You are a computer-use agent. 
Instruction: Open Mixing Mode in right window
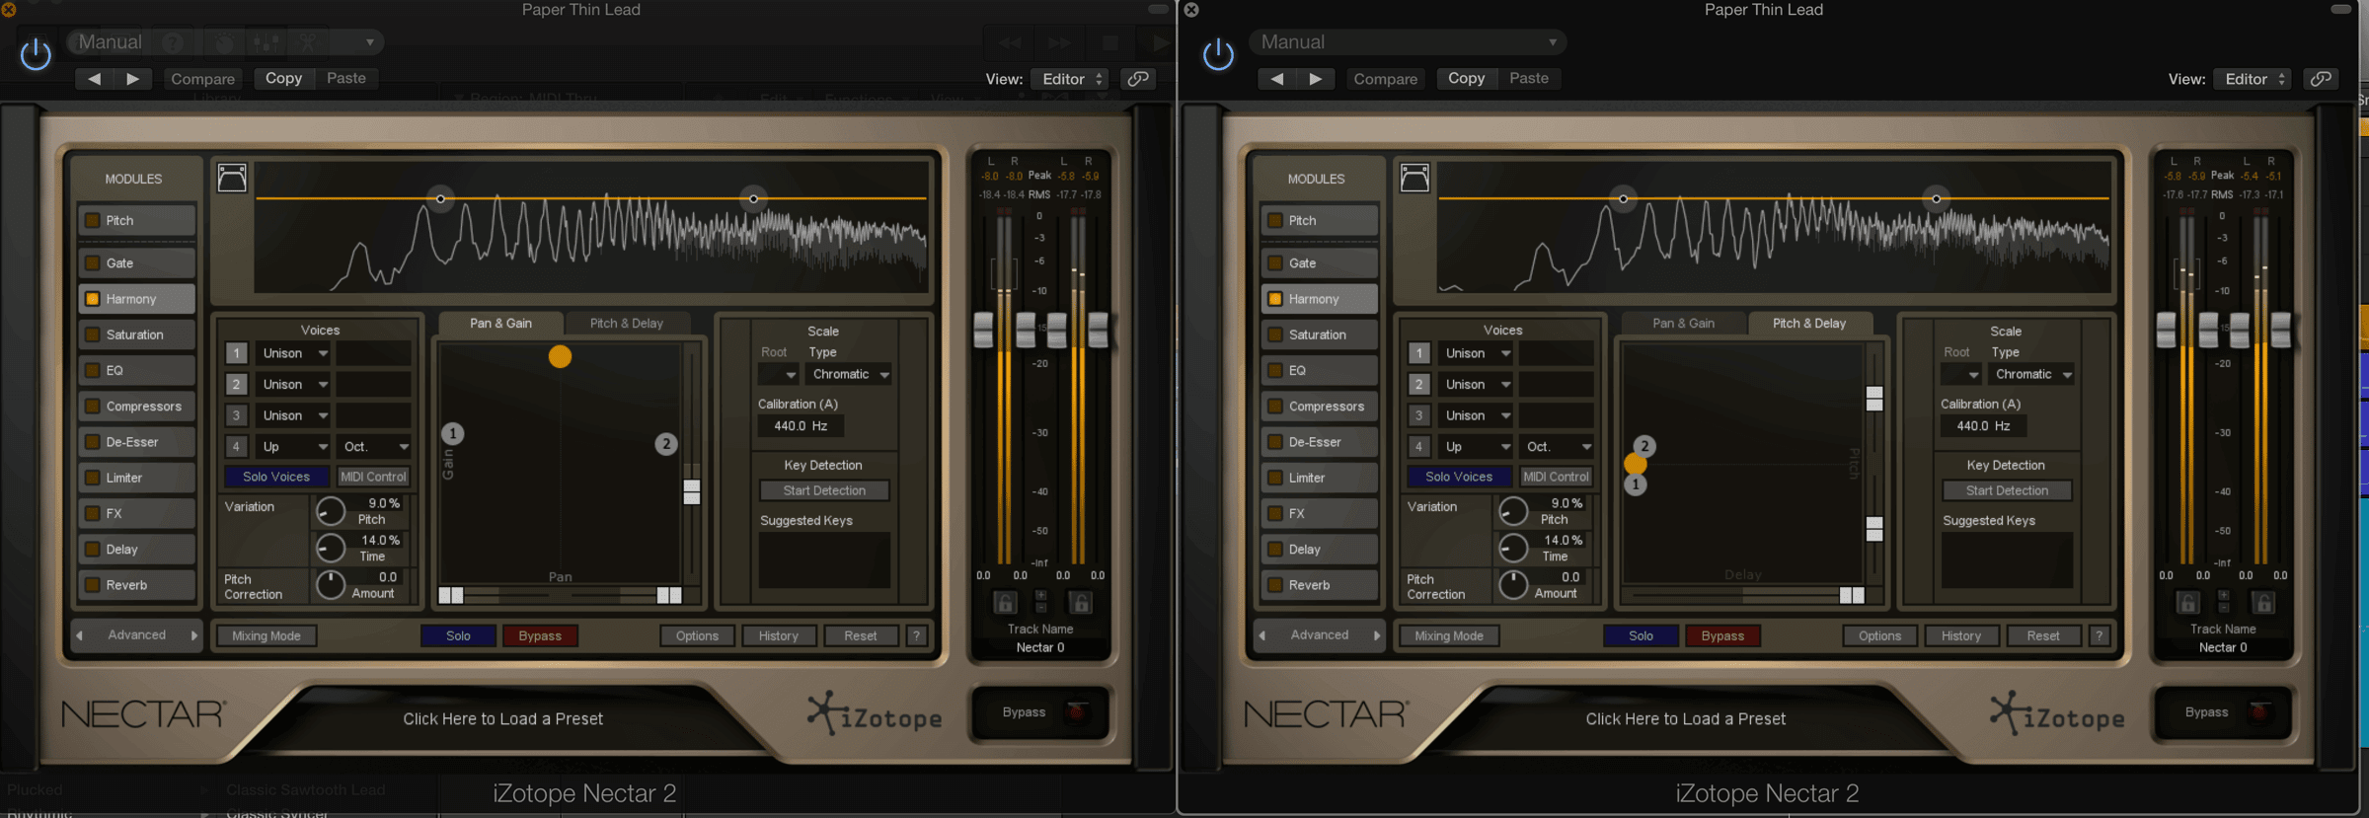tap(1449, 635)
